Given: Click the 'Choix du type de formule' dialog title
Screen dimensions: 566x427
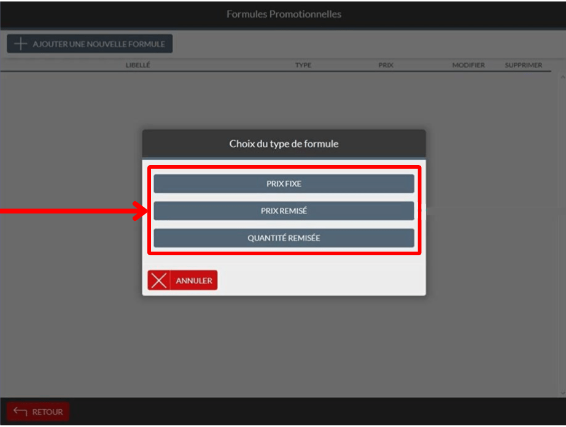Looking at the screenshot, I should (x=284, y=144).
